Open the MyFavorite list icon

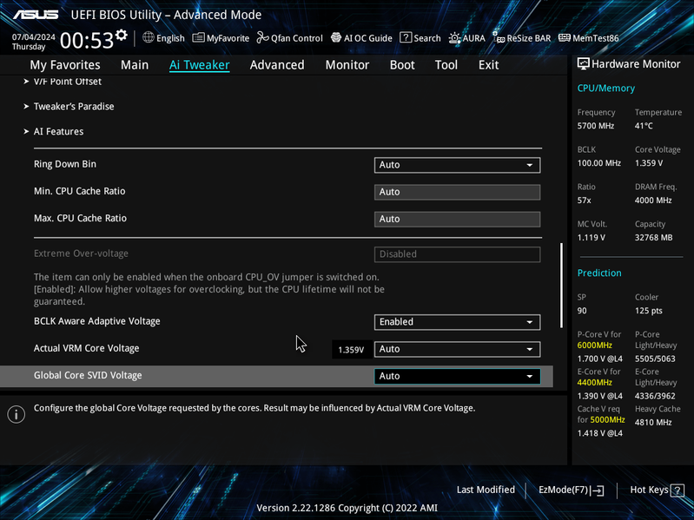pos(198,38)
